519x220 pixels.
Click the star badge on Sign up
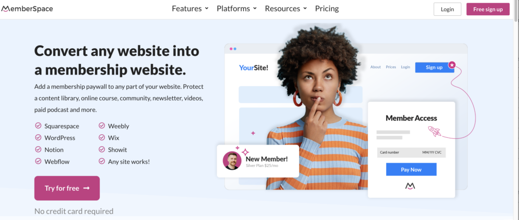pyautogui.click(x=452, y=65)
